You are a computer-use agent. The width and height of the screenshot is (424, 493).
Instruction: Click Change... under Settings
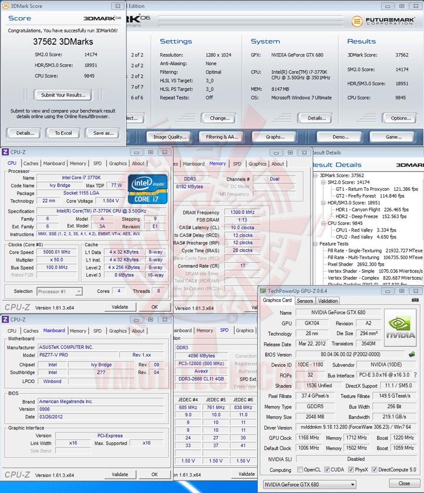pos(220,118)
